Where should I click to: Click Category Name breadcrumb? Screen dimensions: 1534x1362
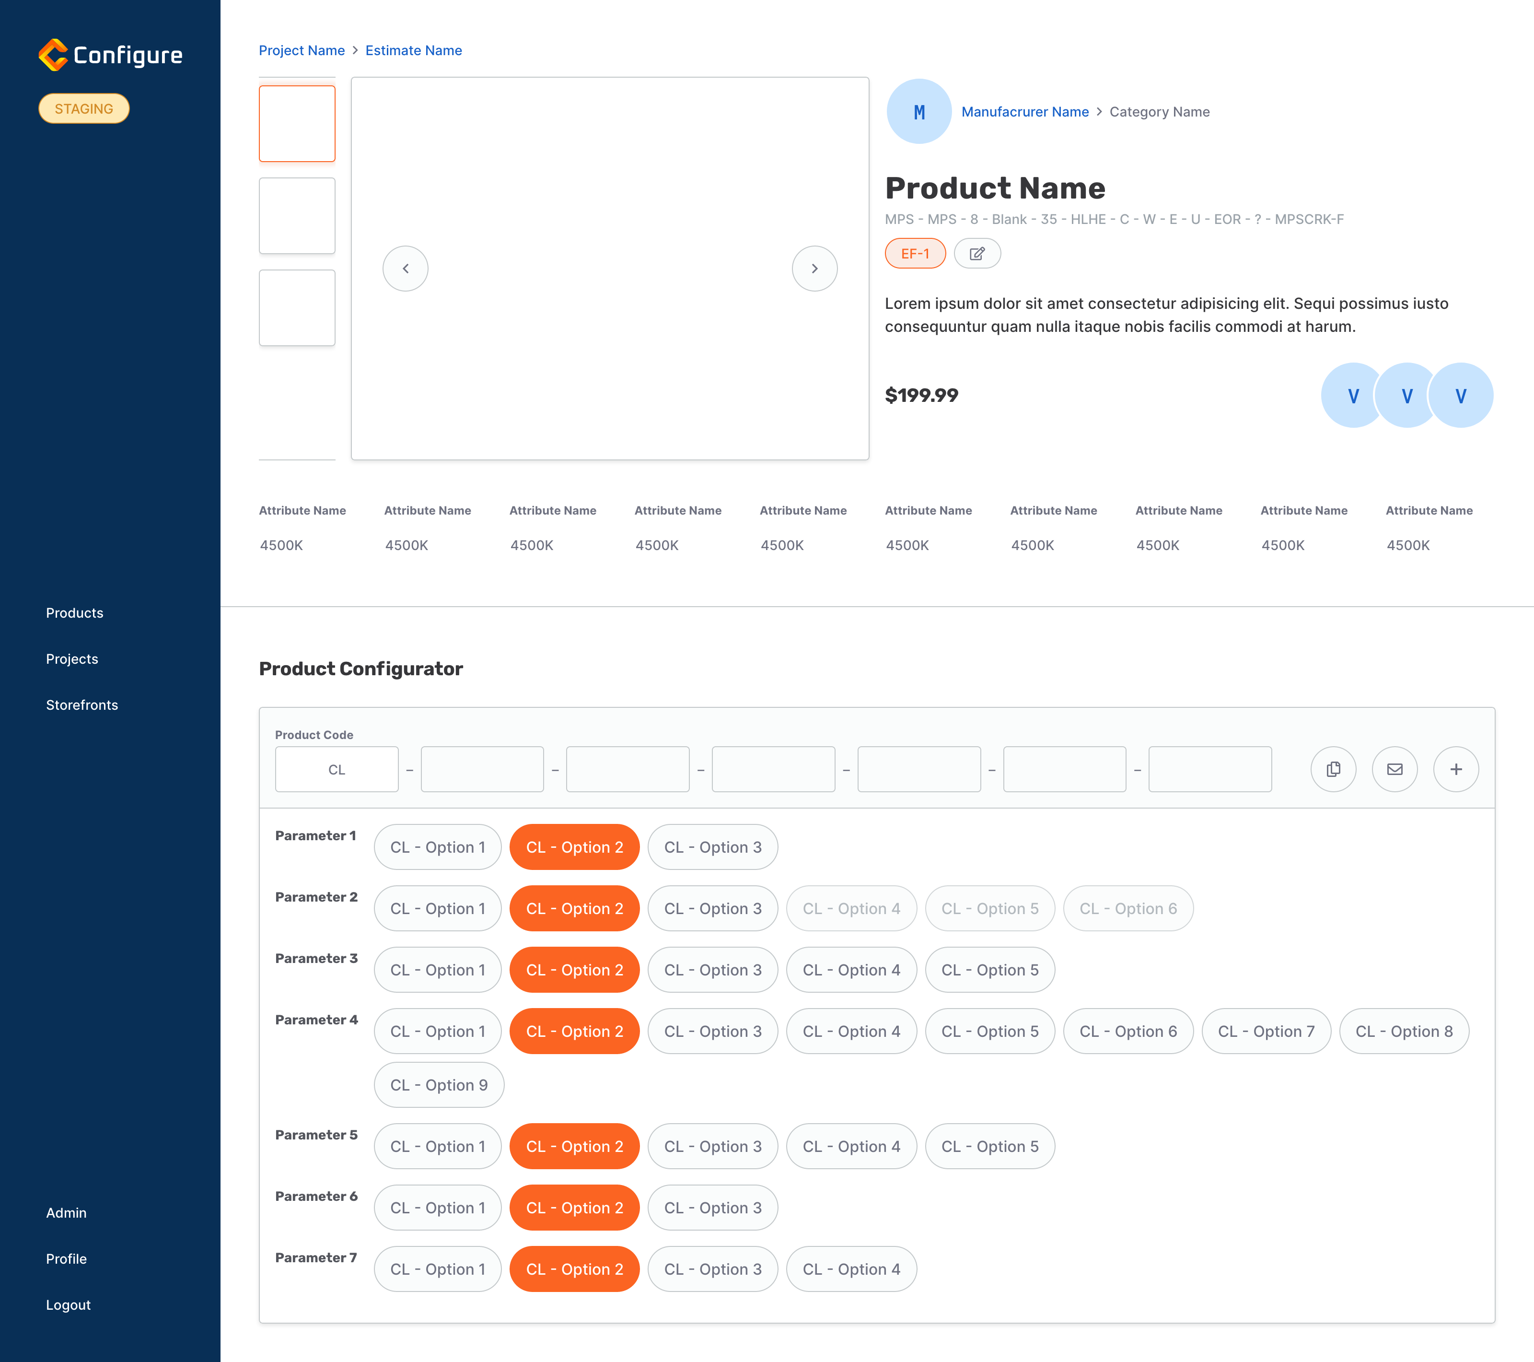pyautogui.click(x=1160, y=112)
